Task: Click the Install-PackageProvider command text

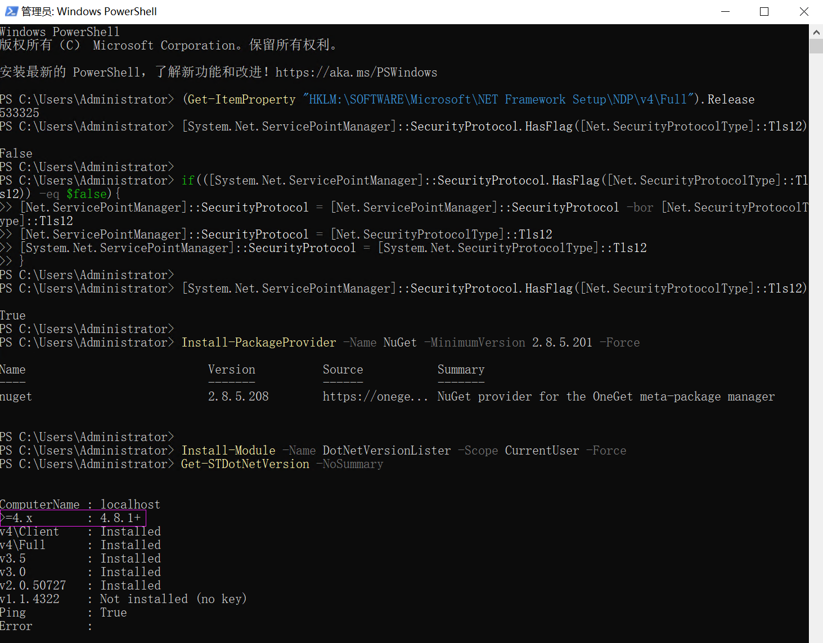Action: [258, 342]
